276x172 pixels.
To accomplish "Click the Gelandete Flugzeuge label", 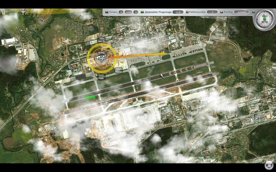I will [158, 12].
